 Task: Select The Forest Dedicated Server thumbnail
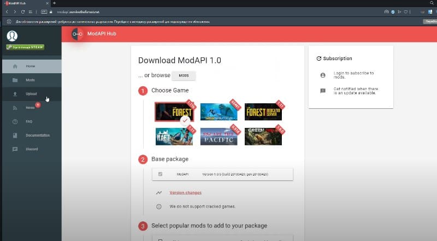coord(263,112)
